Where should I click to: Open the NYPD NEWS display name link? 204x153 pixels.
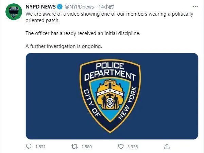(41, 6)
